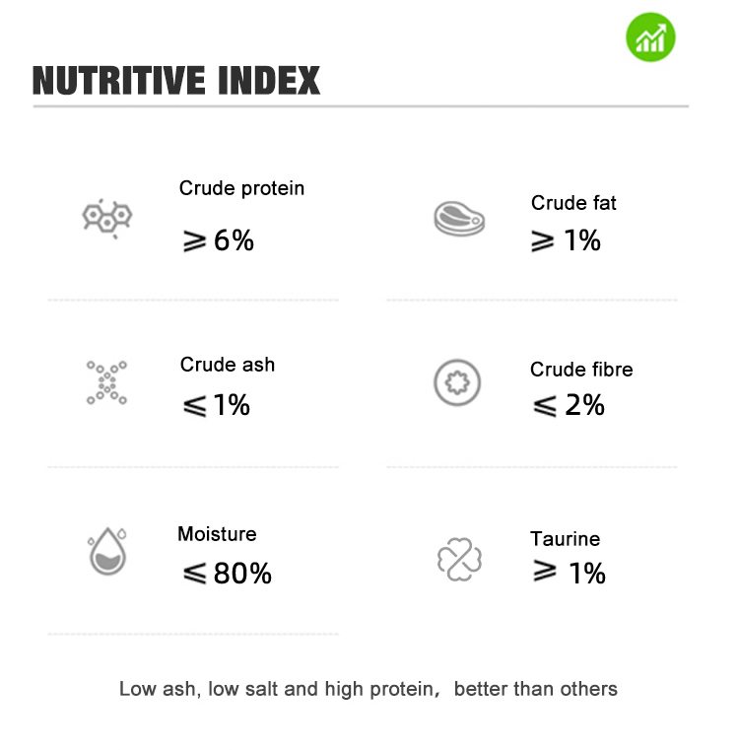Click the ≥1% crude fat value
Viewport: 739px width, 750px height.
[x=566, y=240]
